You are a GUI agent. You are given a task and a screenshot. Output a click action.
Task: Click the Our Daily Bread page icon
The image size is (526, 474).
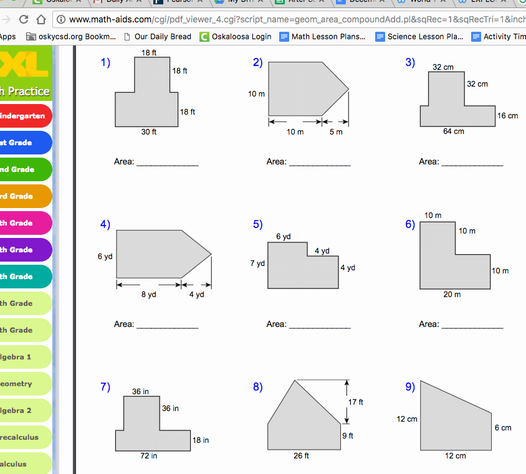127,37
